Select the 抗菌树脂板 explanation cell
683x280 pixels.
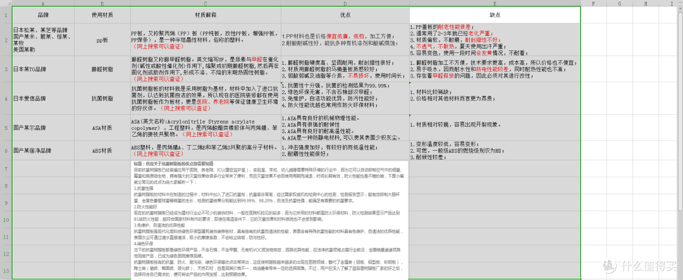click(x=206, y=98)
